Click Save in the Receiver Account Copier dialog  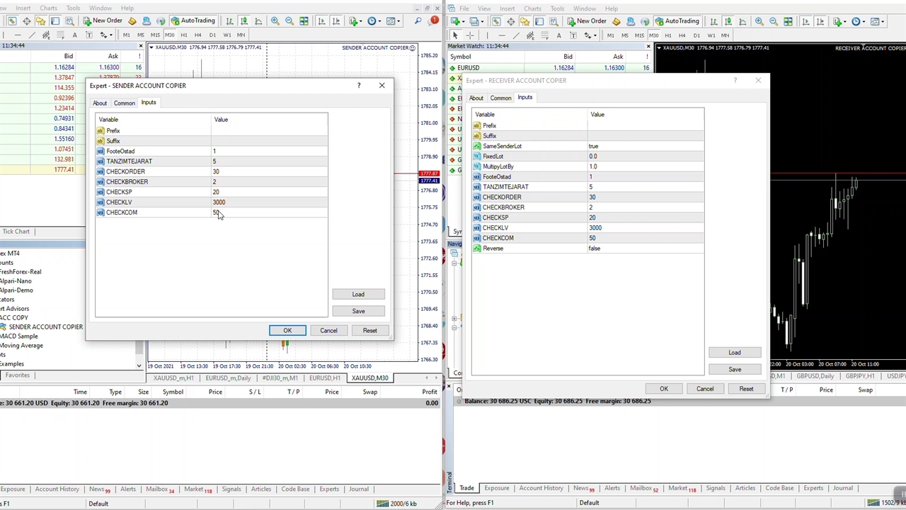pyautogui.click(x=734, y=369)
